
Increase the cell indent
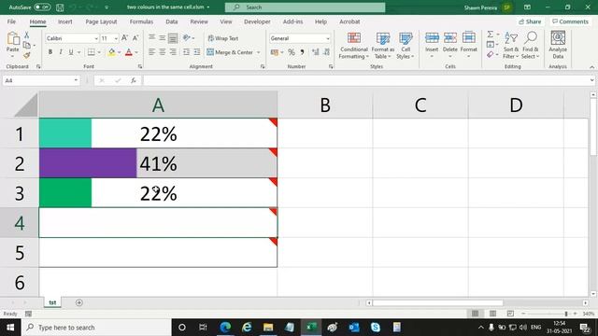(x=197, y=52)
